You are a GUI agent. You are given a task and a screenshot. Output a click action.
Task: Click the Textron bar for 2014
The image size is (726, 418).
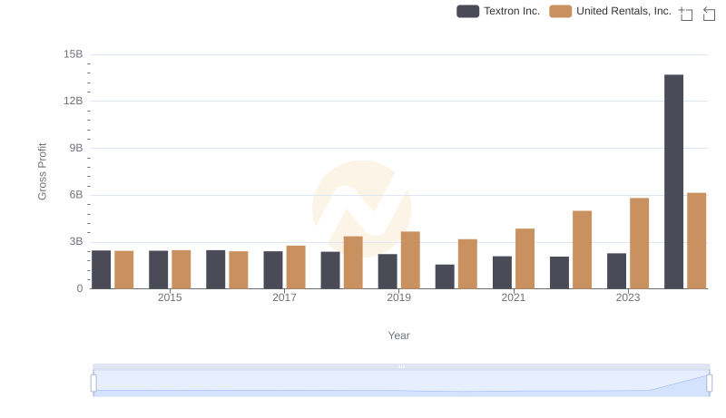(102, 269)
